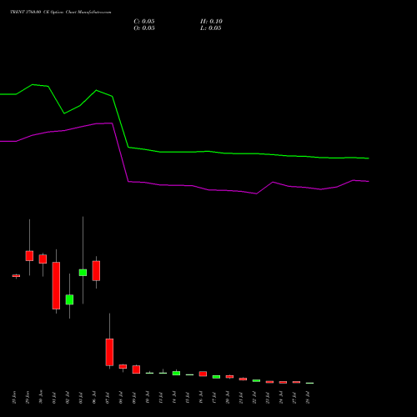Click the red candle for 09 Jul
The image size is (417, 417).
136,369
